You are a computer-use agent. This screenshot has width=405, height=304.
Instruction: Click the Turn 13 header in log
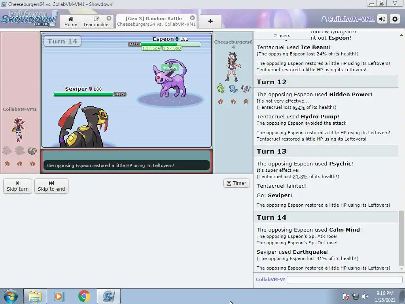326,151
